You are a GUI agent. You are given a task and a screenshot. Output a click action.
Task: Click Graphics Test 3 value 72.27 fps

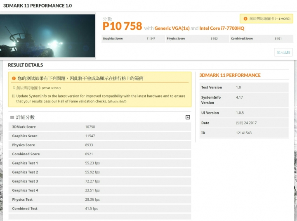[x=92, y=181]
